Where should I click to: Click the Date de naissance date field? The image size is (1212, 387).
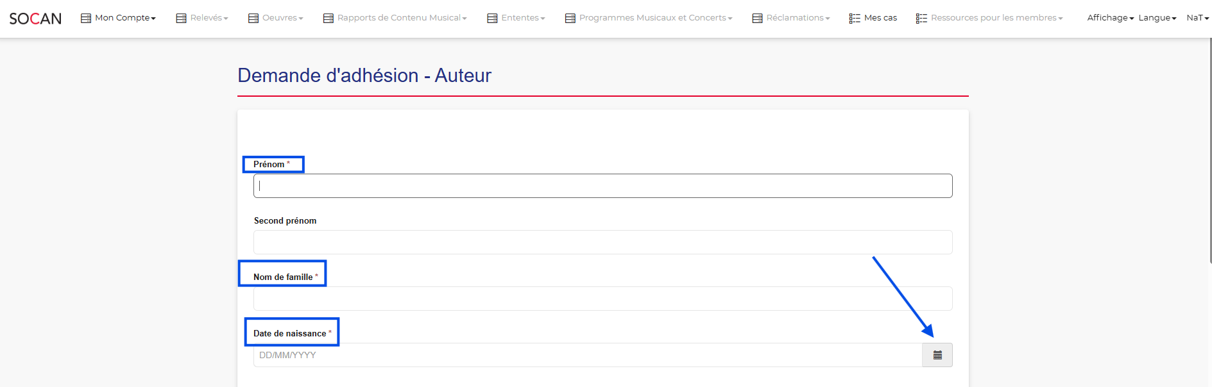[587, 355]
